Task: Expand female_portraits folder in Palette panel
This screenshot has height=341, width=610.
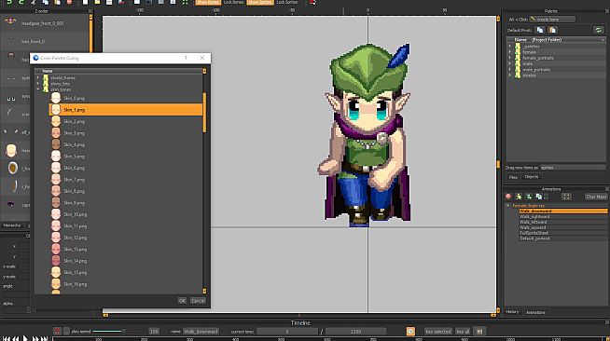Action: tap(510, 58)
